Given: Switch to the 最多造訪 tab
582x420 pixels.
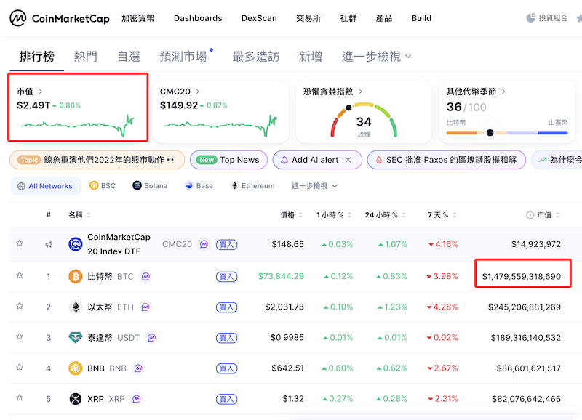Looking at the screenshot, I should point(256,57).
